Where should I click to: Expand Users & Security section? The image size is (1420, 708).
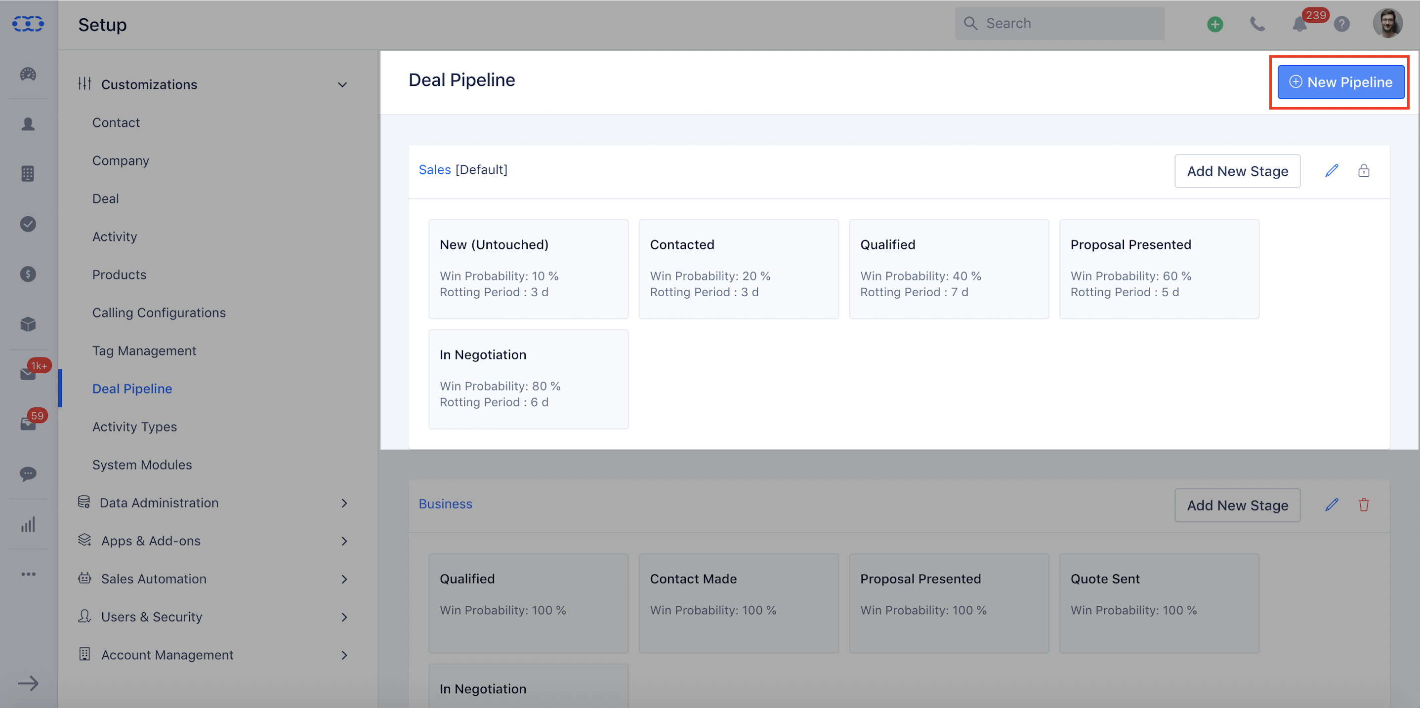[344, 617]
